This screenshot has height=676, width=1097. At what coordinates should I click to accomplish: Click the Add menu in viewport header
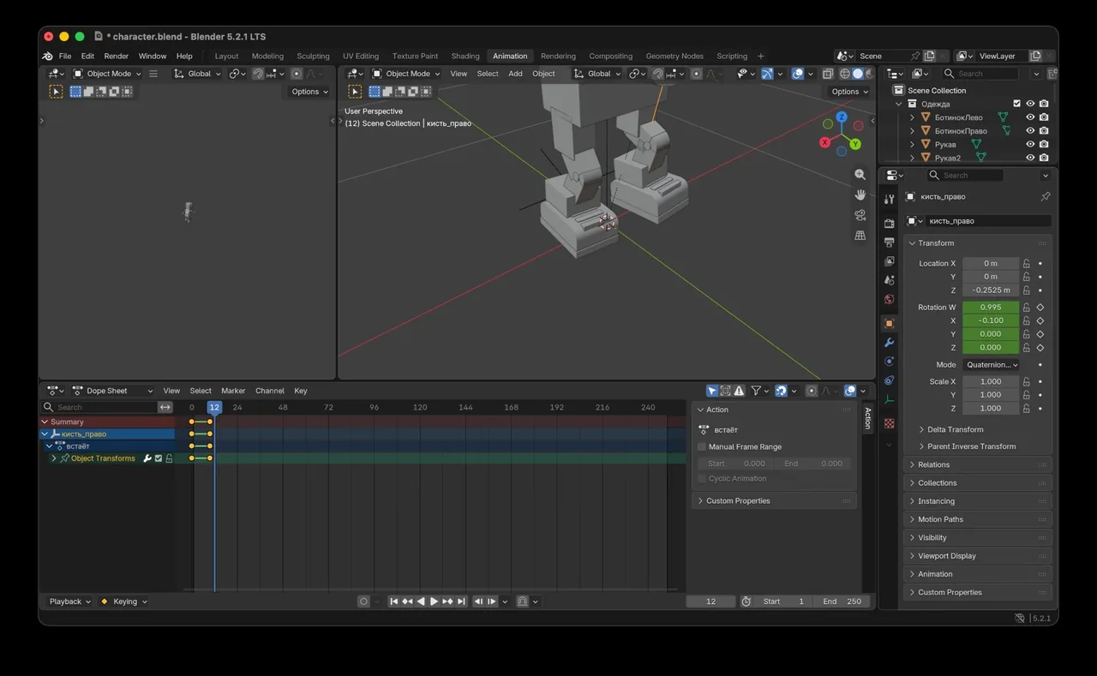click(x=515, y=74)
